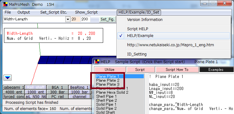The height and width of the screenshot is (114, 234).
Task: Click the NW_input==8 script line
Action: coord(161,93)
